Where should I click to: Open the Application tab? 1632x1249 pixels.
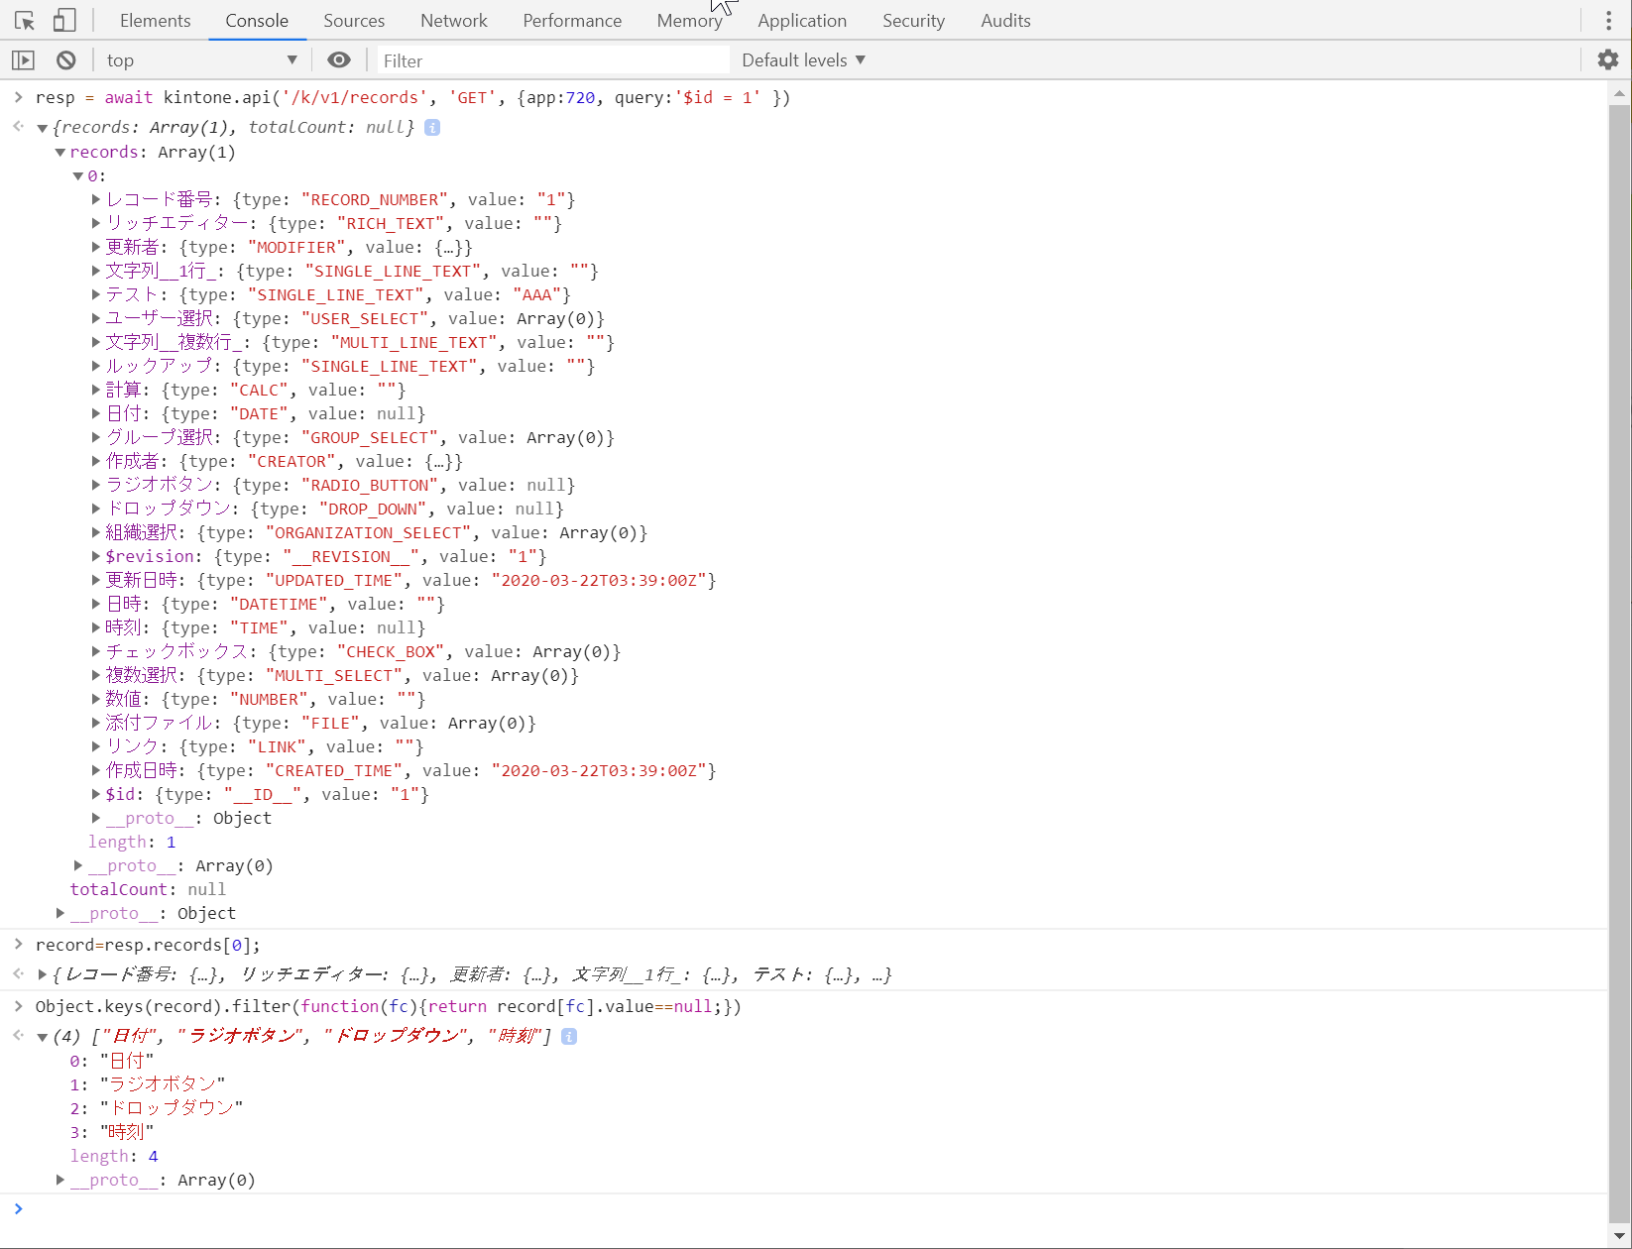(802, 20)
